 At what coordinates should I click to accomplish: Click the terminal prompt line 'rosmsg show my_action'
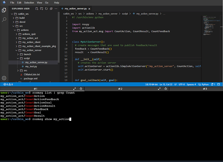[35, 119]
